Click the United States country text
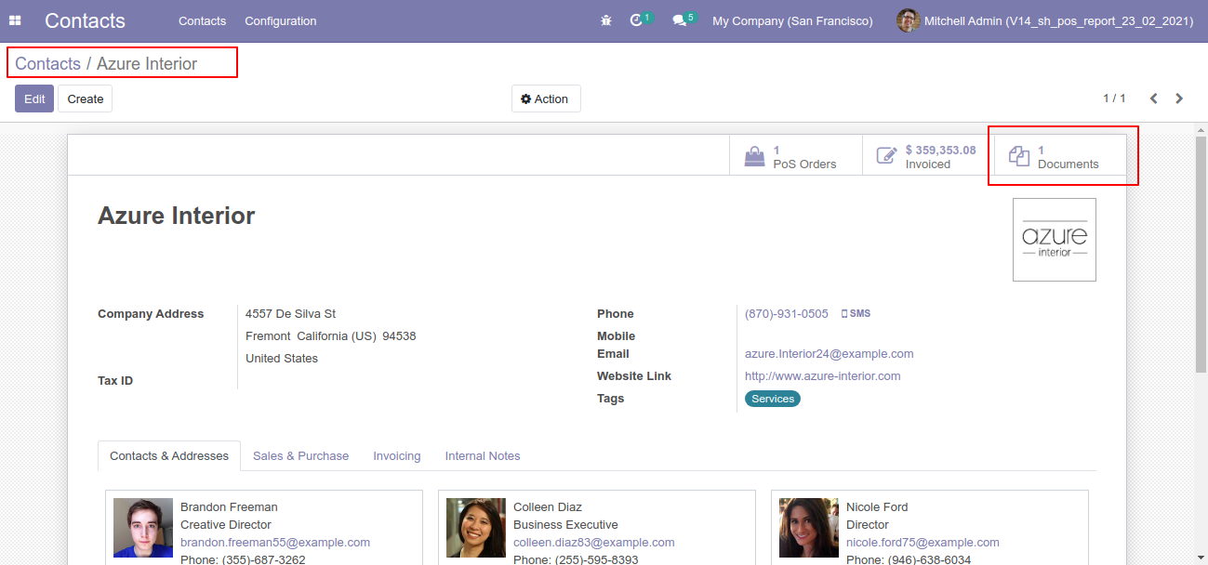 point(282,359)
